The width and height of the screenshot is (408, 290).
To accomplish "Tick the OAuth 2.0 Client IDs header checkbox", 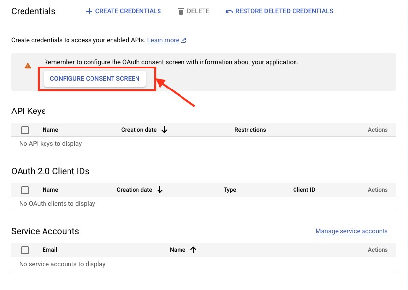I will pyautogui.click(x=25, y=190).
